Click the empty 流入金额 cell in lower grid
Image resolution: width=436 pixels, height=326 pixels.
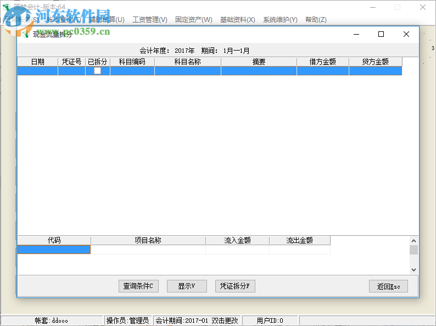coord(237,250)
